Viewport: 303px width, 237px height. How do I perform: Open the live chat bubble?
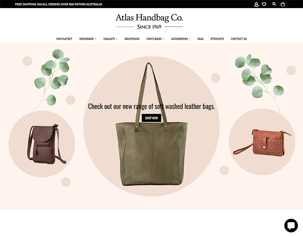[x=291, y=225]
